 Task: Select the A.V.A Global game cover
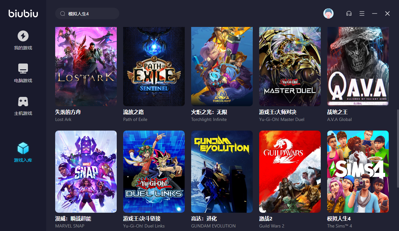coord(358,66)
